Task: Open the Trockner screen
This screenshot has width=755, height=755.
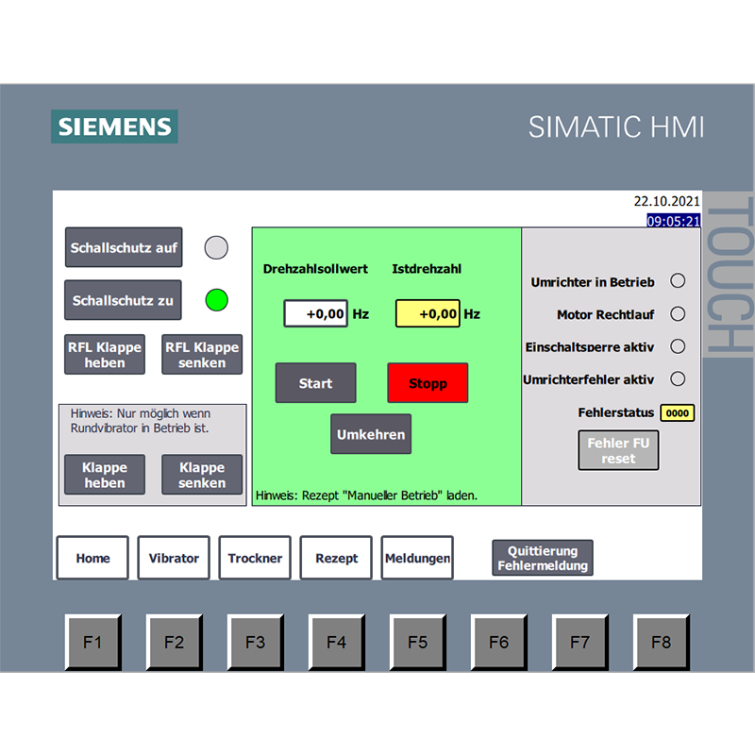Action: pyautogui.click(x=255, y=558)
